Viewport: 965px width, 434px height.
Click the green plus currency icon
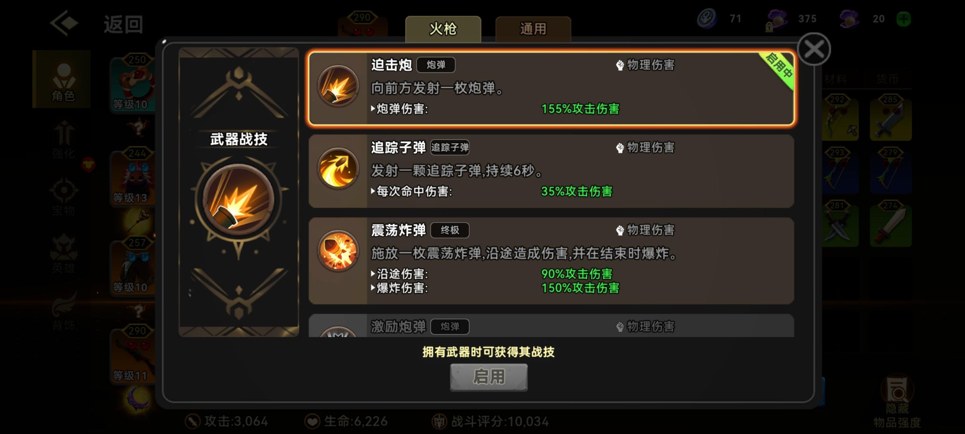point(903,19)
